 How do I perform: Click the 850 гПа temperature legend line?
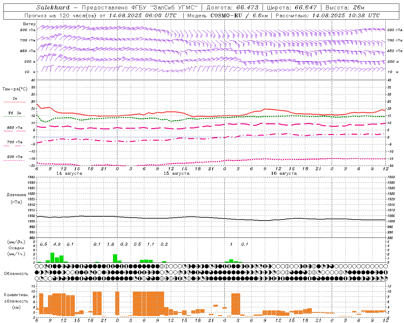point(15,129)
